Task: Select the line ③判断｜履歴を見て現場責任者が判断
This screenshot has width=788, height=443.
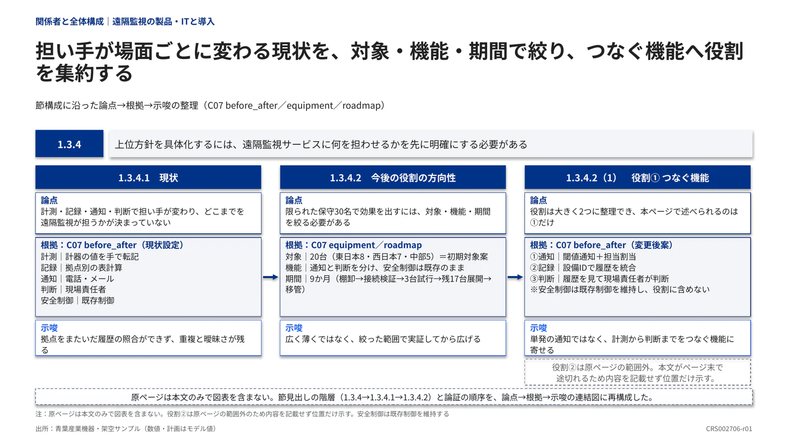Action: click(599, 279)
